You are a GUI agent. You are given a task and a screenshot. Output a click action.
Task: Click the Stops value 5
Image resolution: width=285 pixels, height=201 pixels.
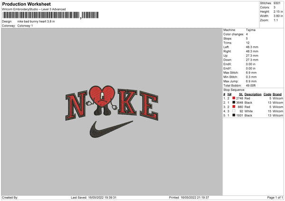(x=247, y=38)
